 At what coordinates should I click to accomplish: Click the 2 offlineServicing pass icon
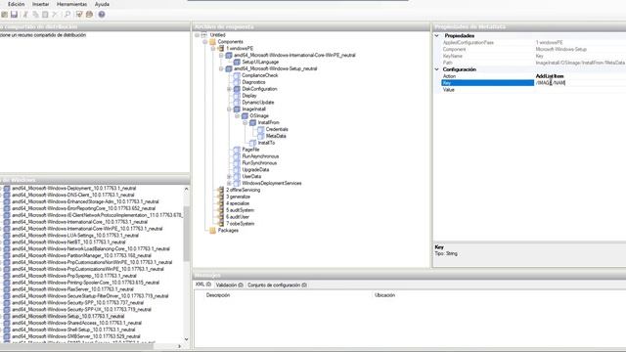pyautogui.click(x=221, y=190)
